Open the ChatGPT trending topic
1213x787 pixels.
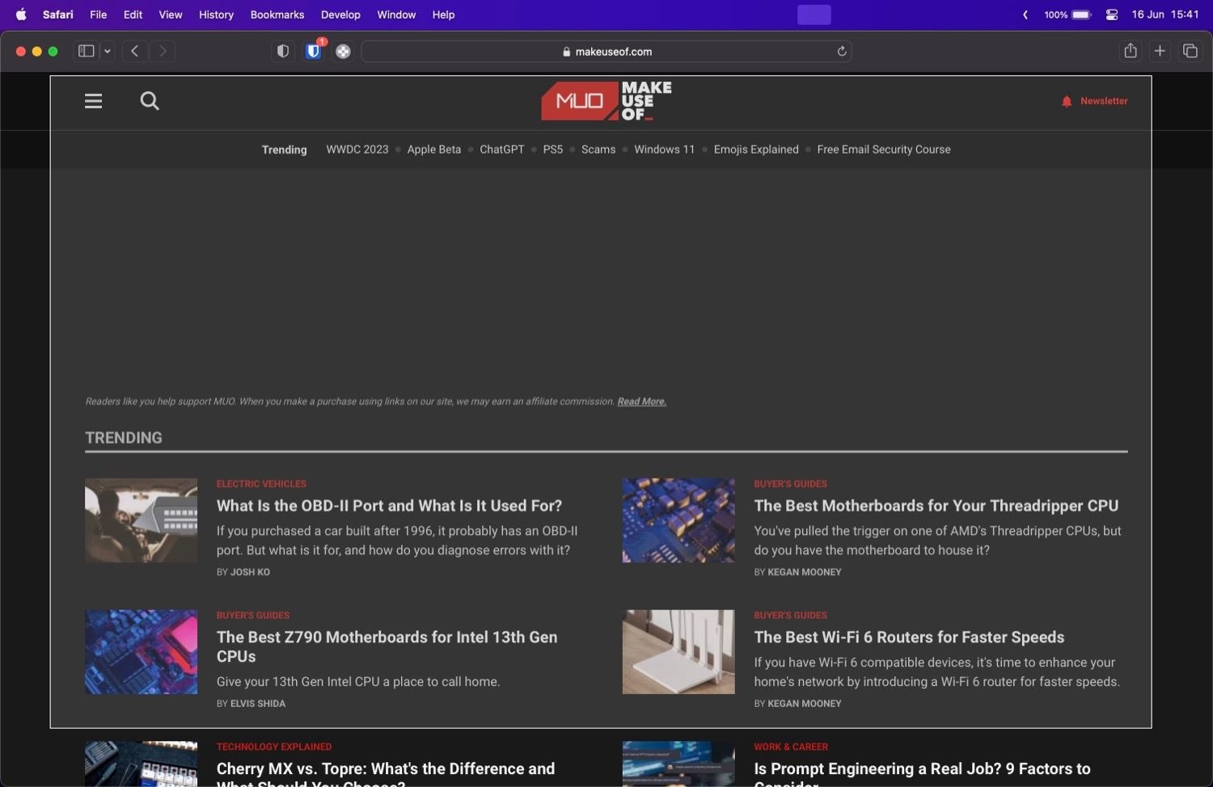point(502,149)
